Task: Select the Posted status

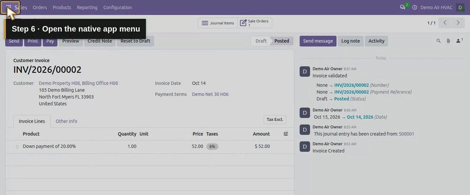Action: (282, 41)
